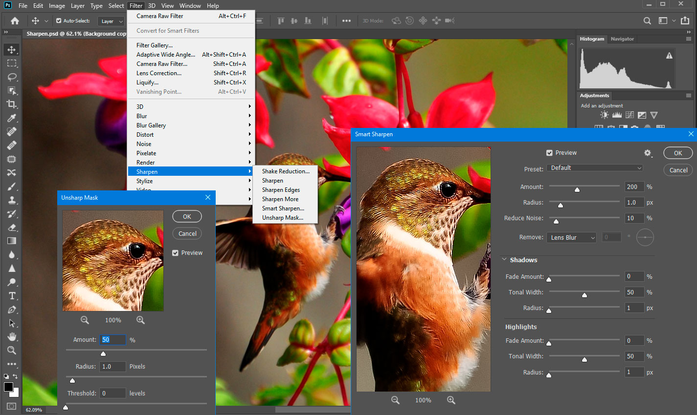Add a Levels adjustment from the Adjustments panel
The height and width of the screenshot is (415, 697).
pos(617,114)
